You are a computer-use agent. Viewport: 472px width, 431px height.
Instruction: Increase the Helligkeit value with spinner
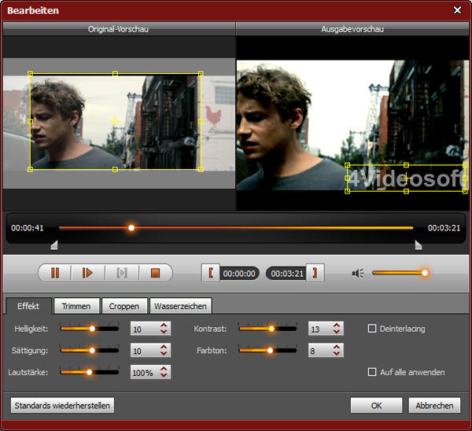click(164, 326)
